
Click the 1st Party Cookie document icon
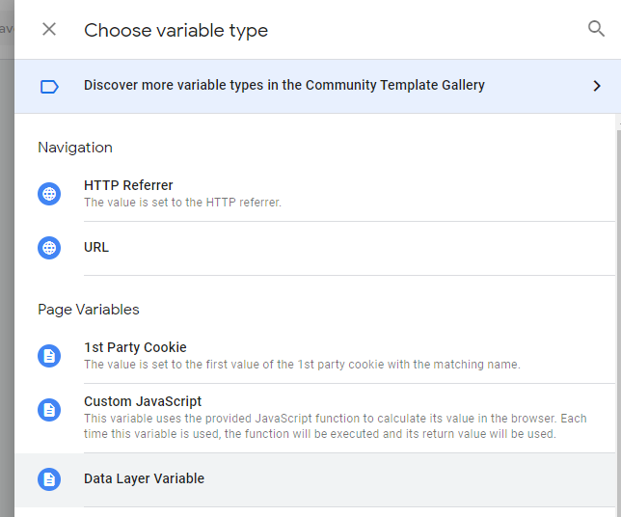[49, 356]
